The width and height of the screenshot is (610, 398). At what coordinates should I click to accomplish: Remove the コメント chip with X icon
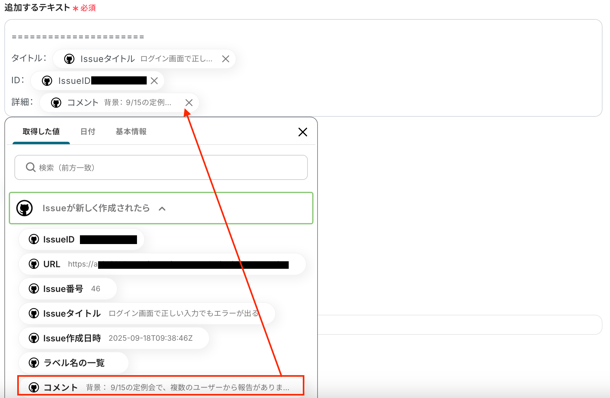(189, 103)
